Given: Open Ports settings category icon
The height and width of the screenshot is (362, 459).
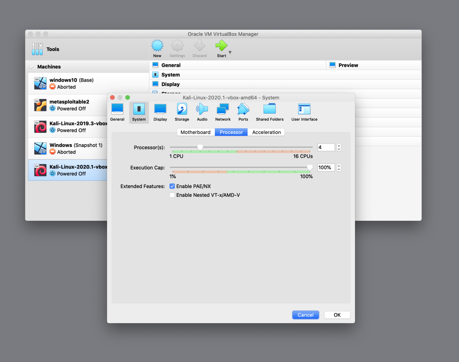Looking at the screenshot, I should (x=243, y=109).
